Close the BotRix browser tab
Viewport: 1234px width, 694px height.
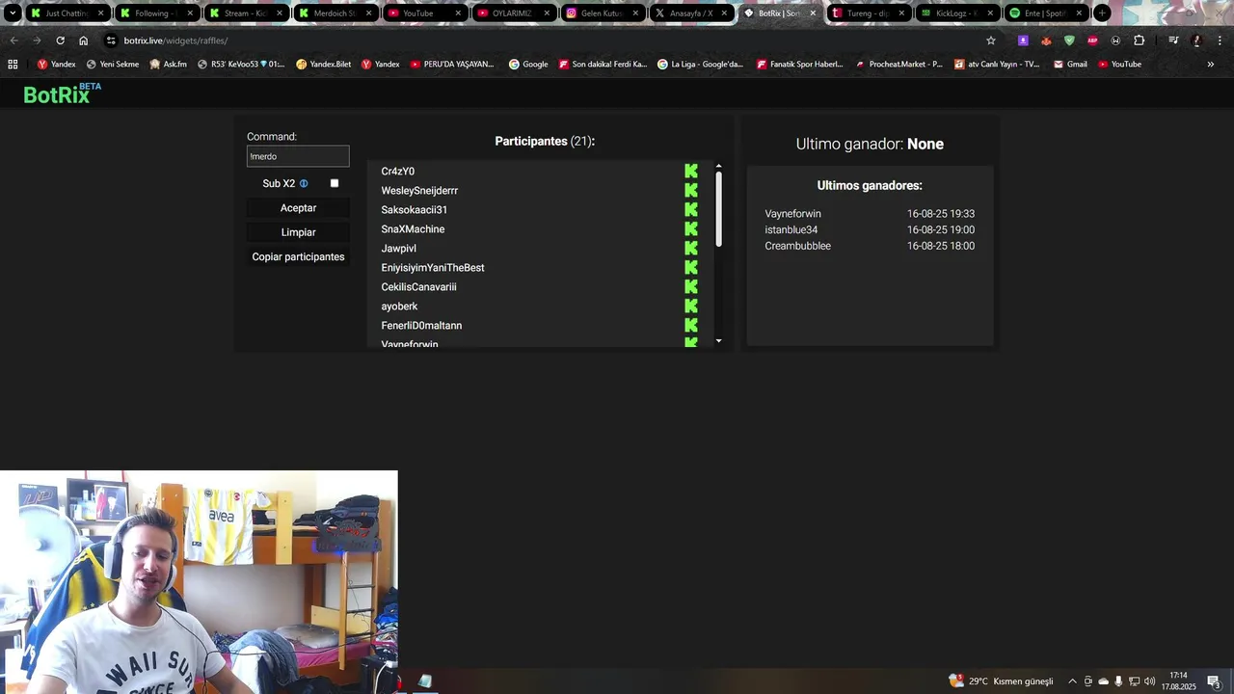point(813,13)
